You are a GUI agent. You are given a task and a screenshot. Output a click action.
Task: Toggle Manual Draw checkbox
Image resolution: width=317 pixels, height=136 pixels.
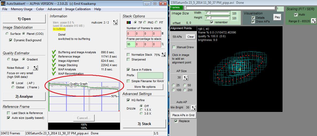pyautogui.click(x=174, y=47)
